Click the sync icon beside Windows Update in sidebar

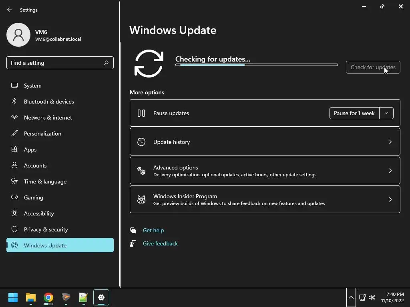14,245
